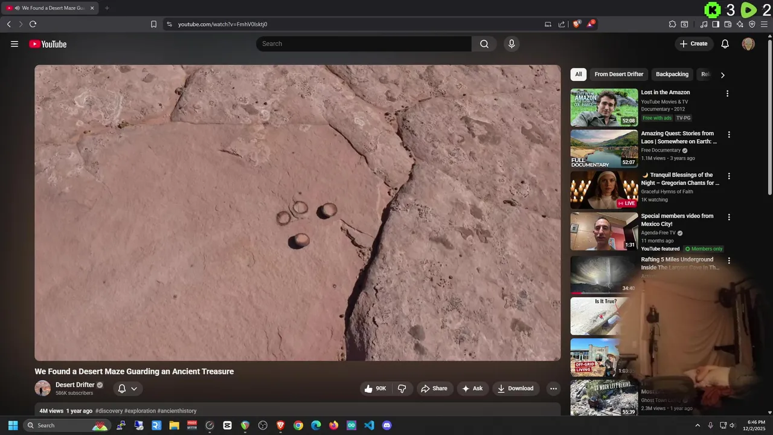Image resolution: width=773 pixels, height=435 pixels.
Task: Click the Create button
Action: tap(693, 43)
